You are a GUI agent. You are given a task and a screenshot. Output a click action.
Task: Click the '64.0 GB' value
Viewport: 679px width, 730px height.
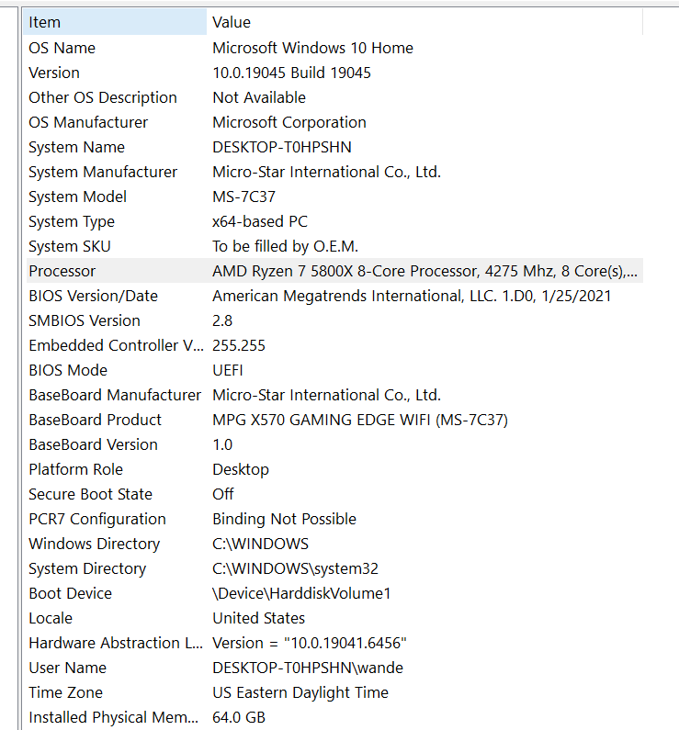[x=239, y=717]
